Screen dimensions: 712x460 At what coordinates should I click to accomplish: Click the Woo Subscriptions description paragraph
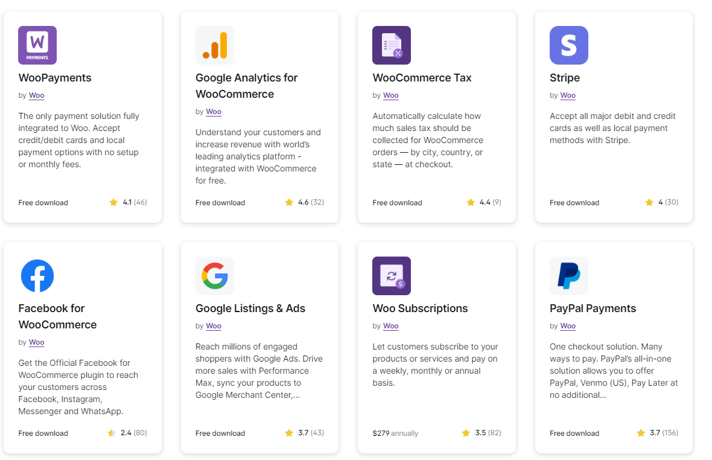[x=435, y=365]
